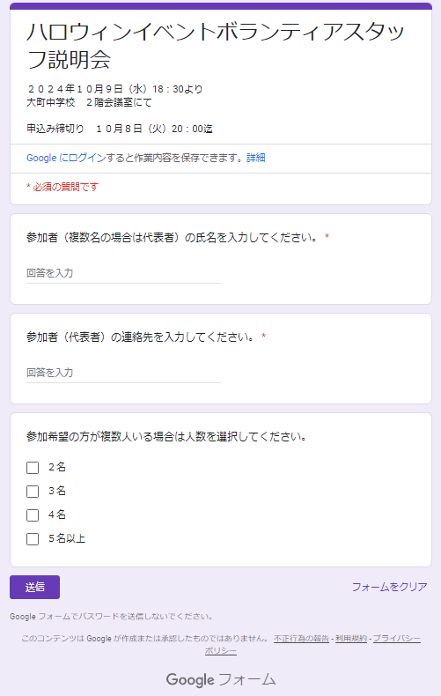The image size is (441, 696).
Task: Click the question about 参加希望の方が複数人
Action: (x=167, y=437)
